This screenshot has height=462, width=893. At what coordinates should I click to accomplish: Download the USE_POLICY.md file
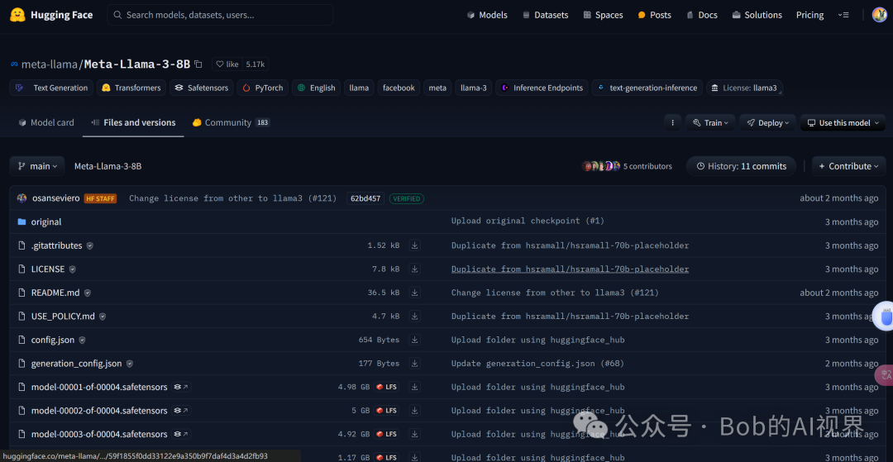click(415, 317)
